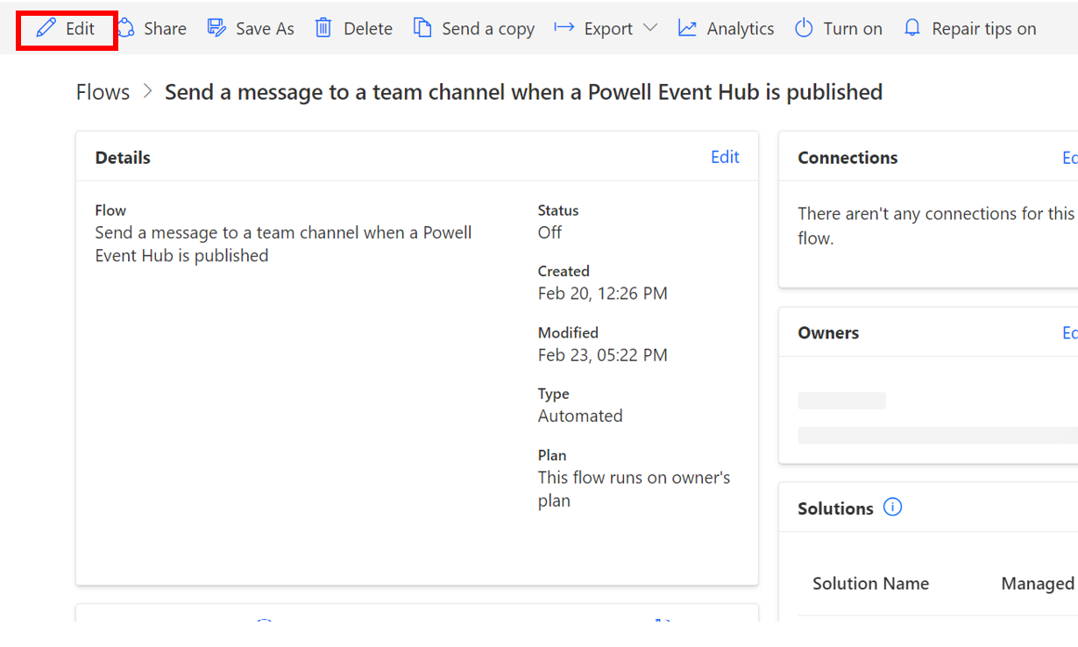The height and width of the screenshot is (647, 1078).
Task: Click the Delete trash can icon
Action: point(323,28)
